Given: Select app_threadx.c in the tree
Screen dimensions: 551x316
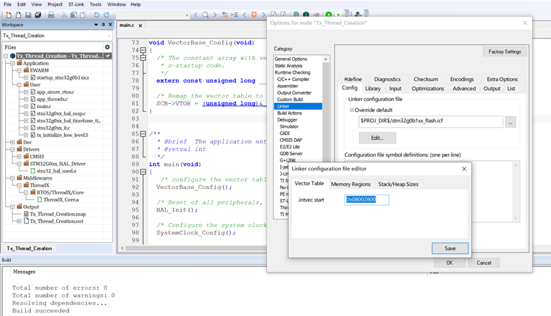Looking at the screenshot, I should pyautogui.click(x=52, y=99).
